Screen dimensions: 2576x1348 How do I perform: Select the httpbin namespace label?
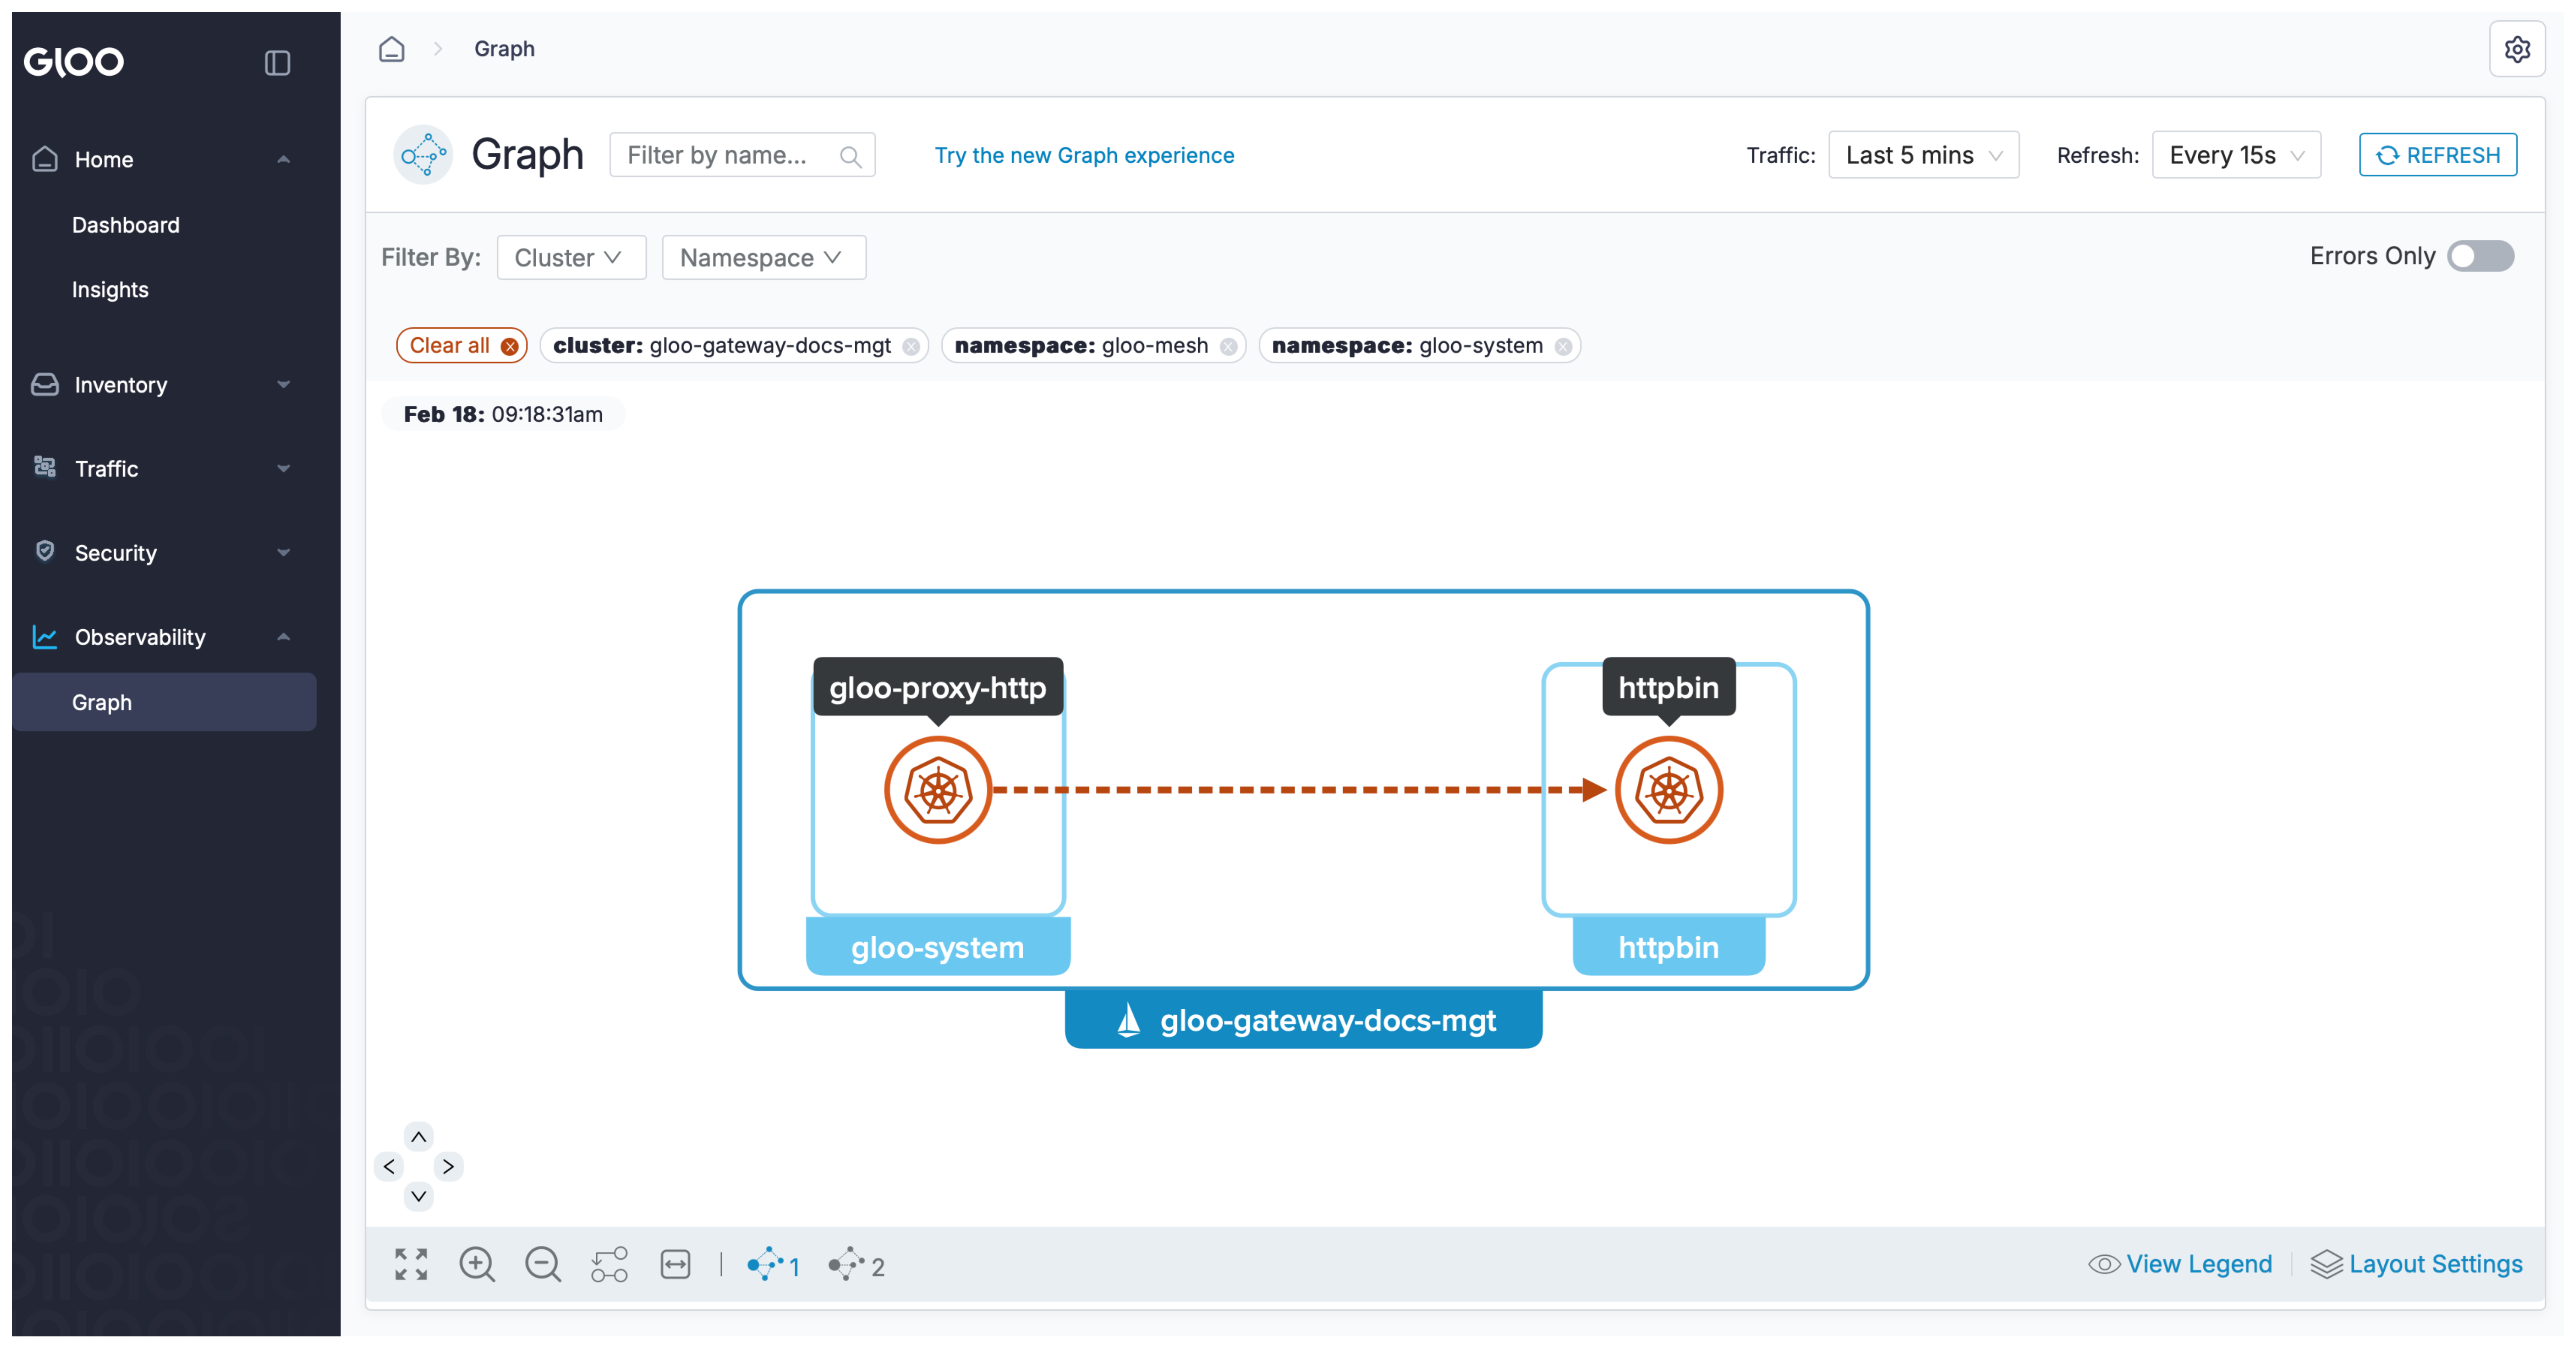click(x=1669, y=947)
